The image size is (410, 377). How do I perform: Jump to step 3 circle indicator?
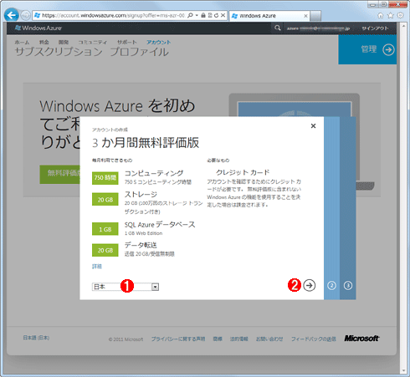(348, 285)
